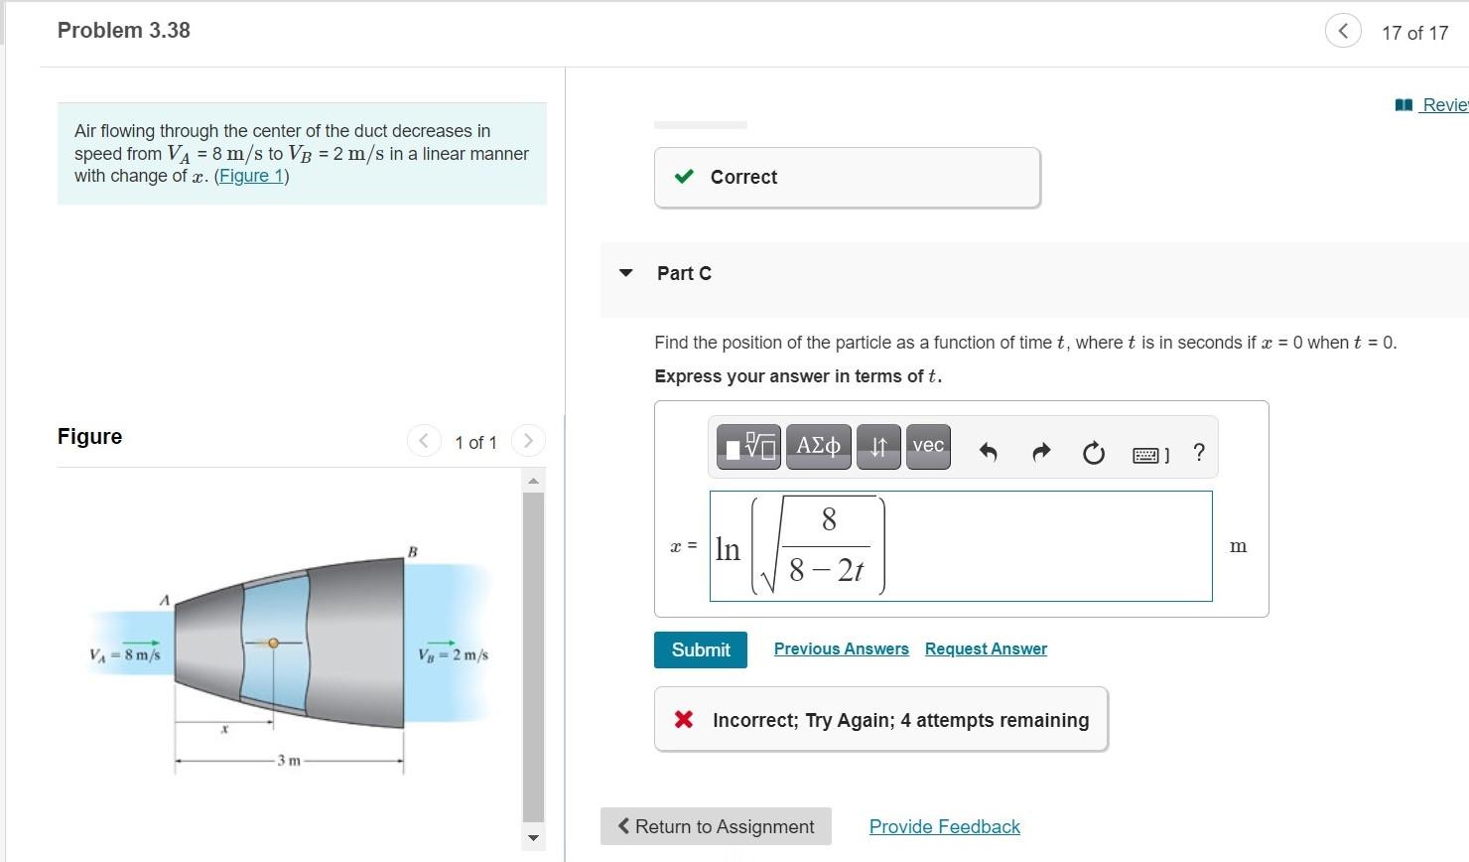Click the '1 of 1' figure counter
Image resolution: width=1469 pixels, height=862 pixels.
coord(475,442)
